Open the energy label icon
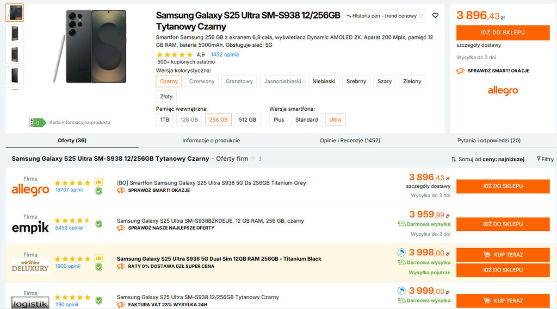 pos(37,122)
